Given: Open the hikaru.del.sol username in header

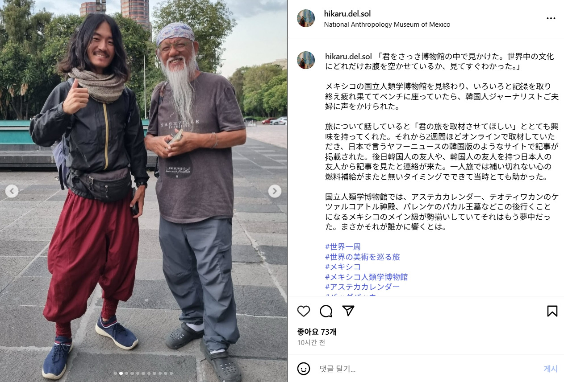Looking at the screenshot, I should pyautogui.click(x=347, y=14).
